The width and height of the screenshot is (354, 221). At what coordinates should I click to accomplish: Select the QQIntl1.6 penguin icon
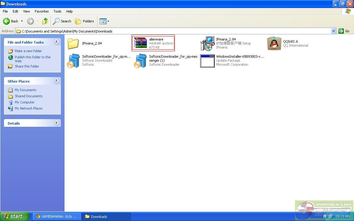pyautogui.click(x=274, y=43)
